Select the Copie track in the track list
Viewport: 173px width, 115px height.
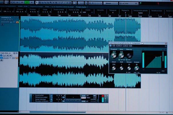(x=6, y=53)
